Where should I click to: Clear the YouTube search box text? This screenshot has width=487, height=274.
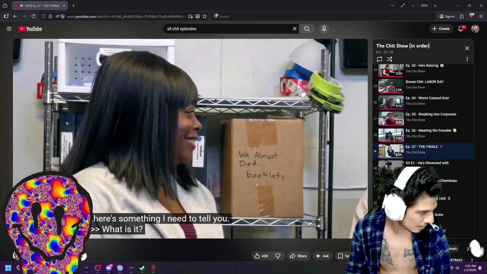tap(294, 29)
